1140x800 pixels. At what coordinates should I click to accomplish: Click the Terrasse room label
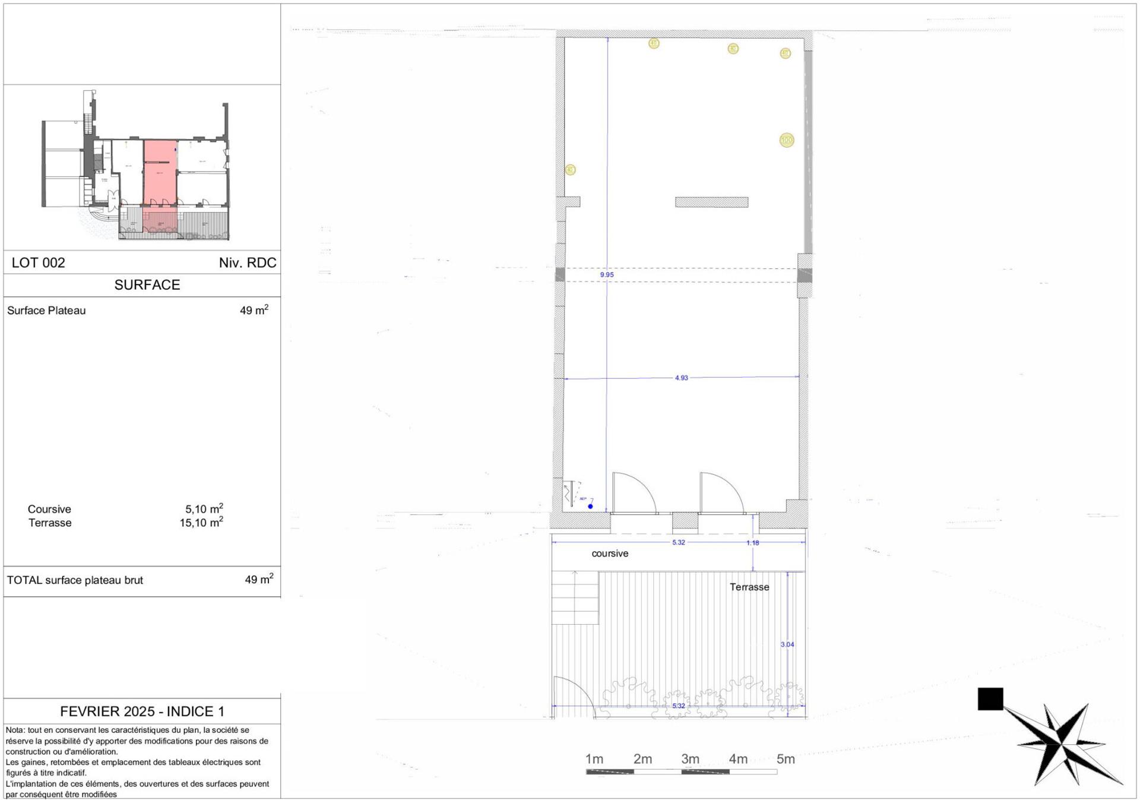click(749, 587)
